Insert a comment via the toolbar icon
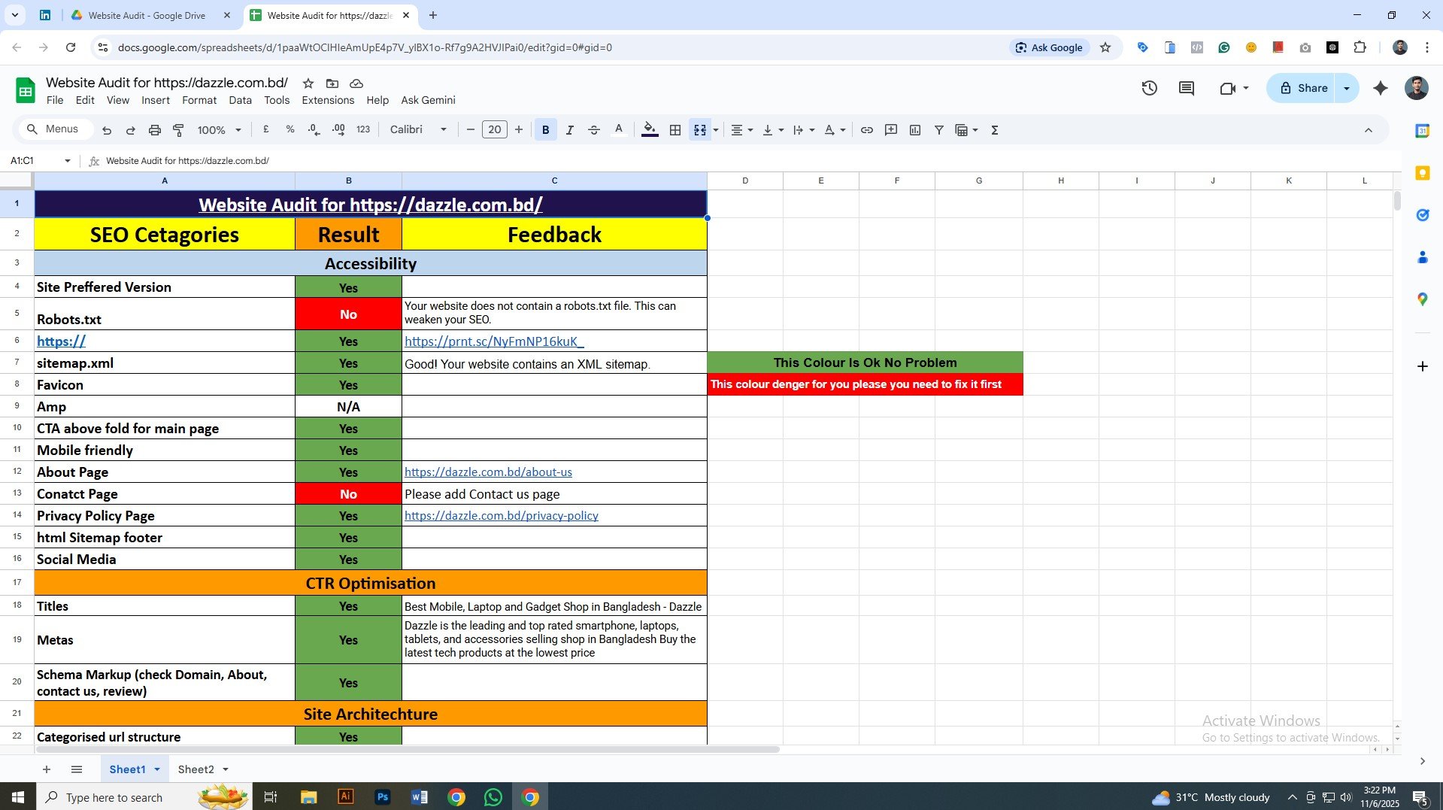The image size is (1443, 810). 891,129
